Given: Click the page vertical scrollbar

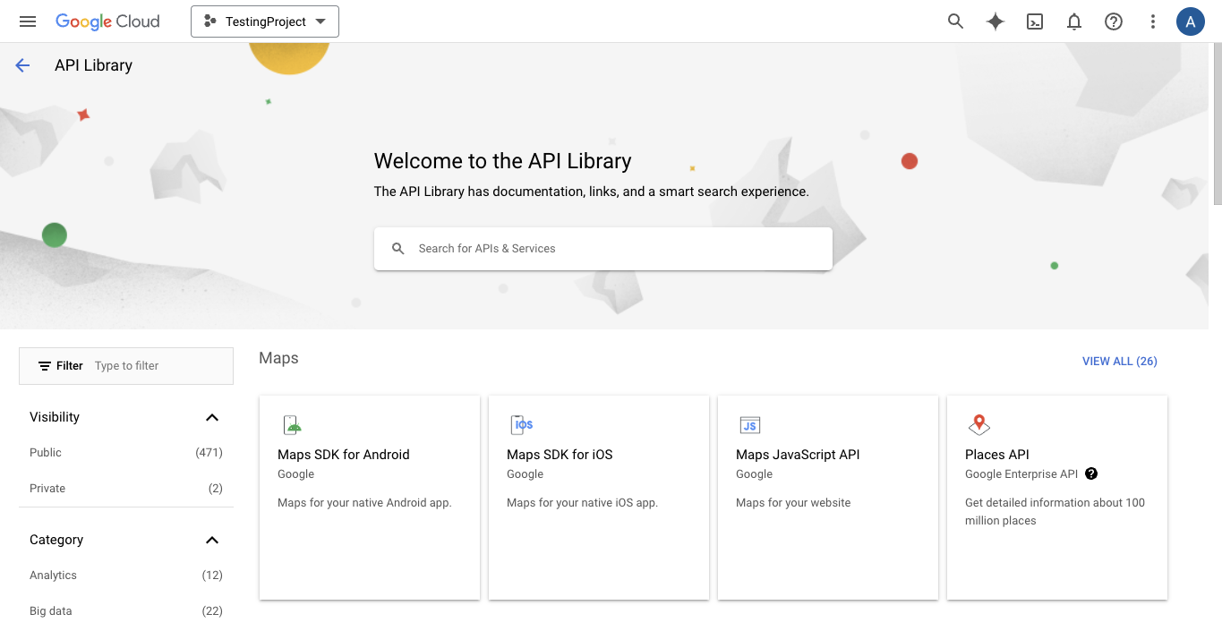Looking at the screenshot, I should pyautogui.click(x=1217, y=125).
